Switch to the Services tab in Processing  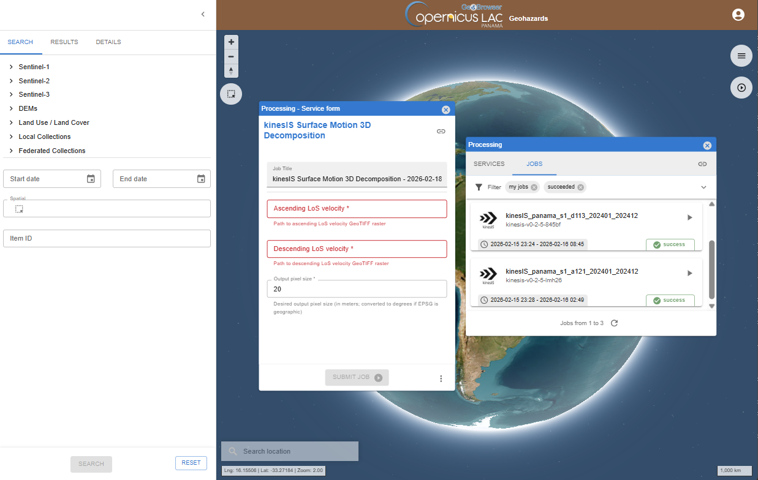[489, 164]
